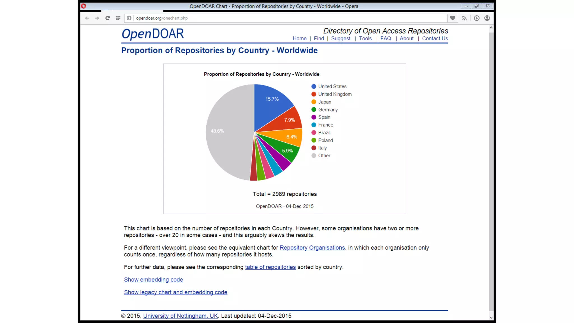Go to the FAQ page
This screenshot has width=574, height=323.
(x=386, y=38)
